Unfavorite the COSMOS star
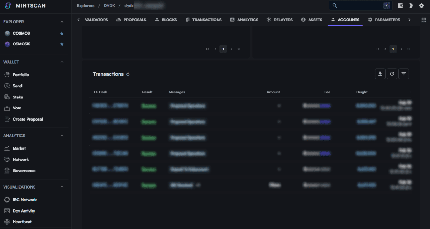 point(62,34)
